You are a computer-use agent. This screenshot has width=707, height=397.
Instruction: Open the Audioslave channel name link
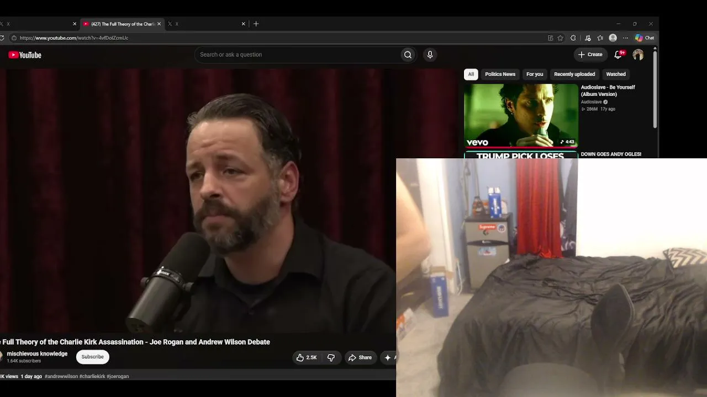[591, 102]
